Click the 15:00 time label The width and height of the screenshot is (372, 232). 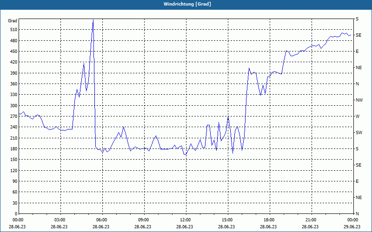coord(228,220)
